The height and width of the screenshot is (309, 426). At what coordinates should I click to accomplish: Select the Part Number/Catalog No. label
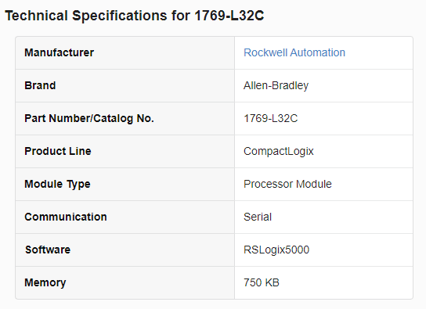89,119
